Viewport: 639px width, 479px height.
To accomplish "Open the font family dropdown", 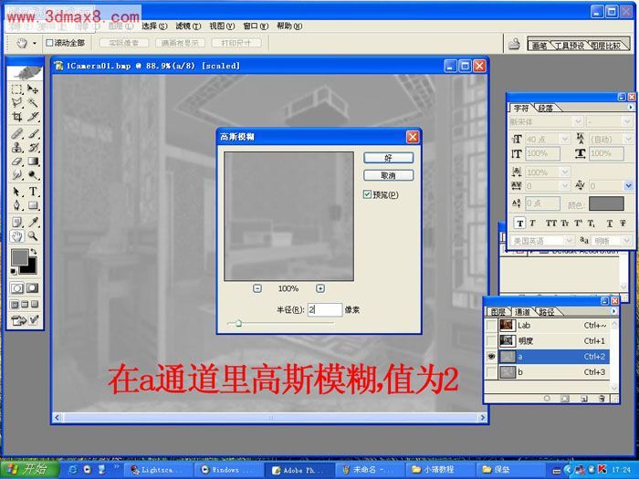I will pos(578,121).
